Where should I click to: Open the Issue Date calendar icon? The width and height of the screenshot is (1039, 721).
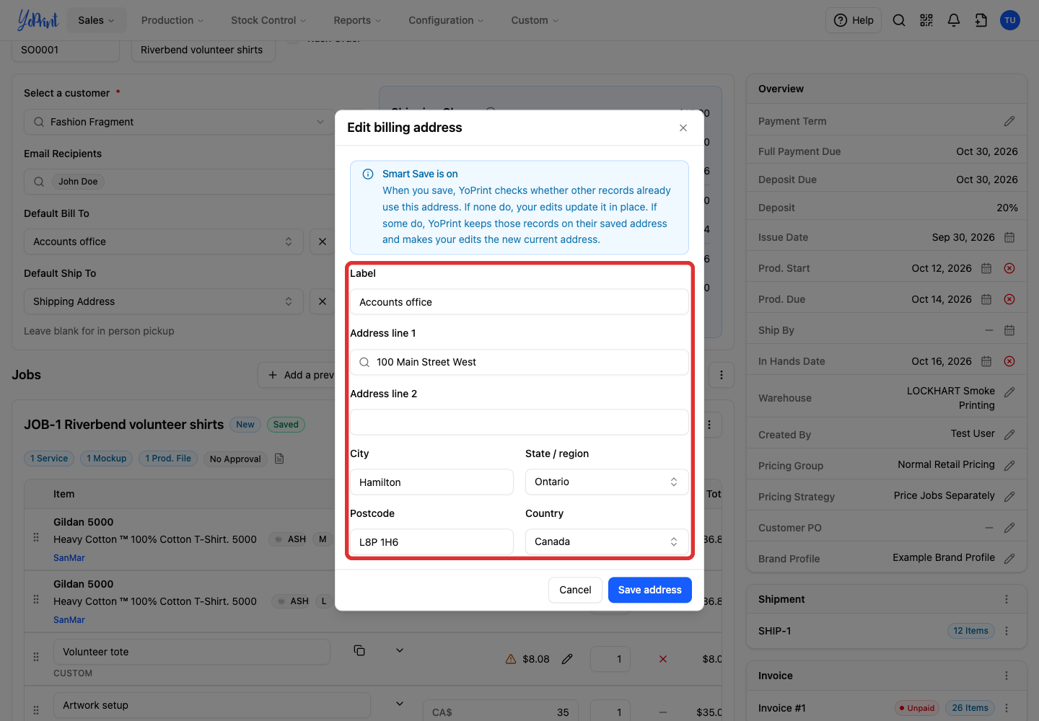point(1009,237)
